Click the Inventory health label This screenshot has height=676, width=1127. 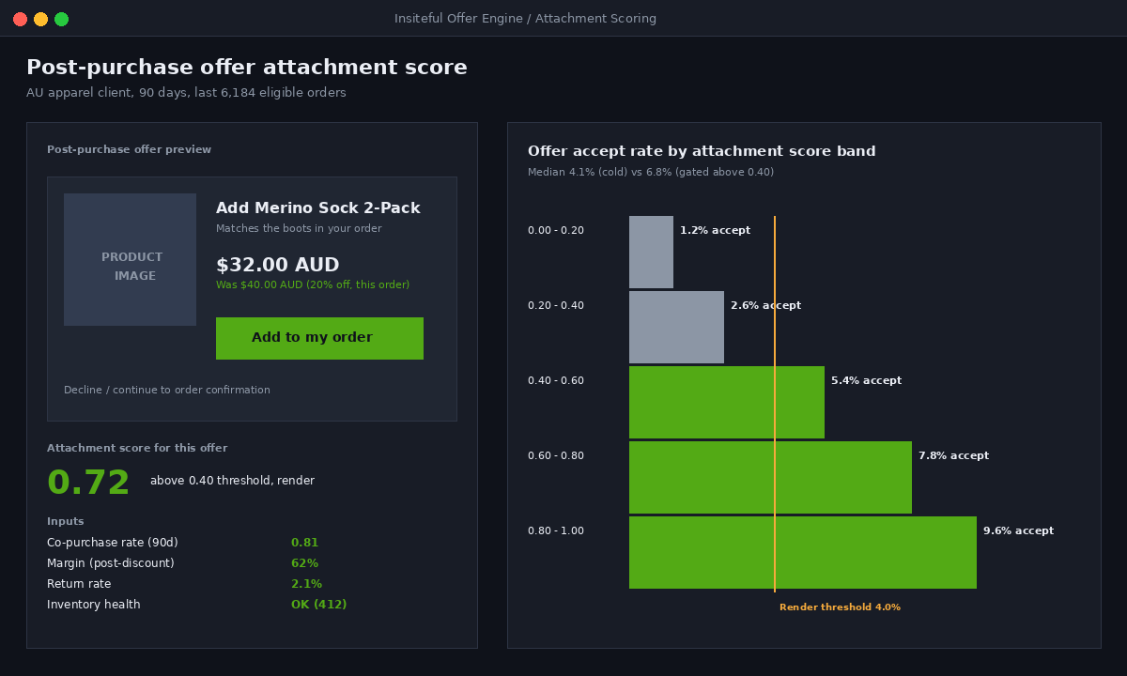(x=93, y=605)
